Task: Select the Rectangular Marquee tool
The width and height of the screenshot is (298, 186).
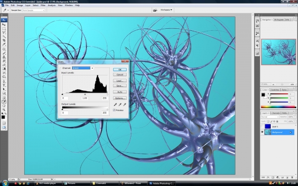Action: coord(4,29)
